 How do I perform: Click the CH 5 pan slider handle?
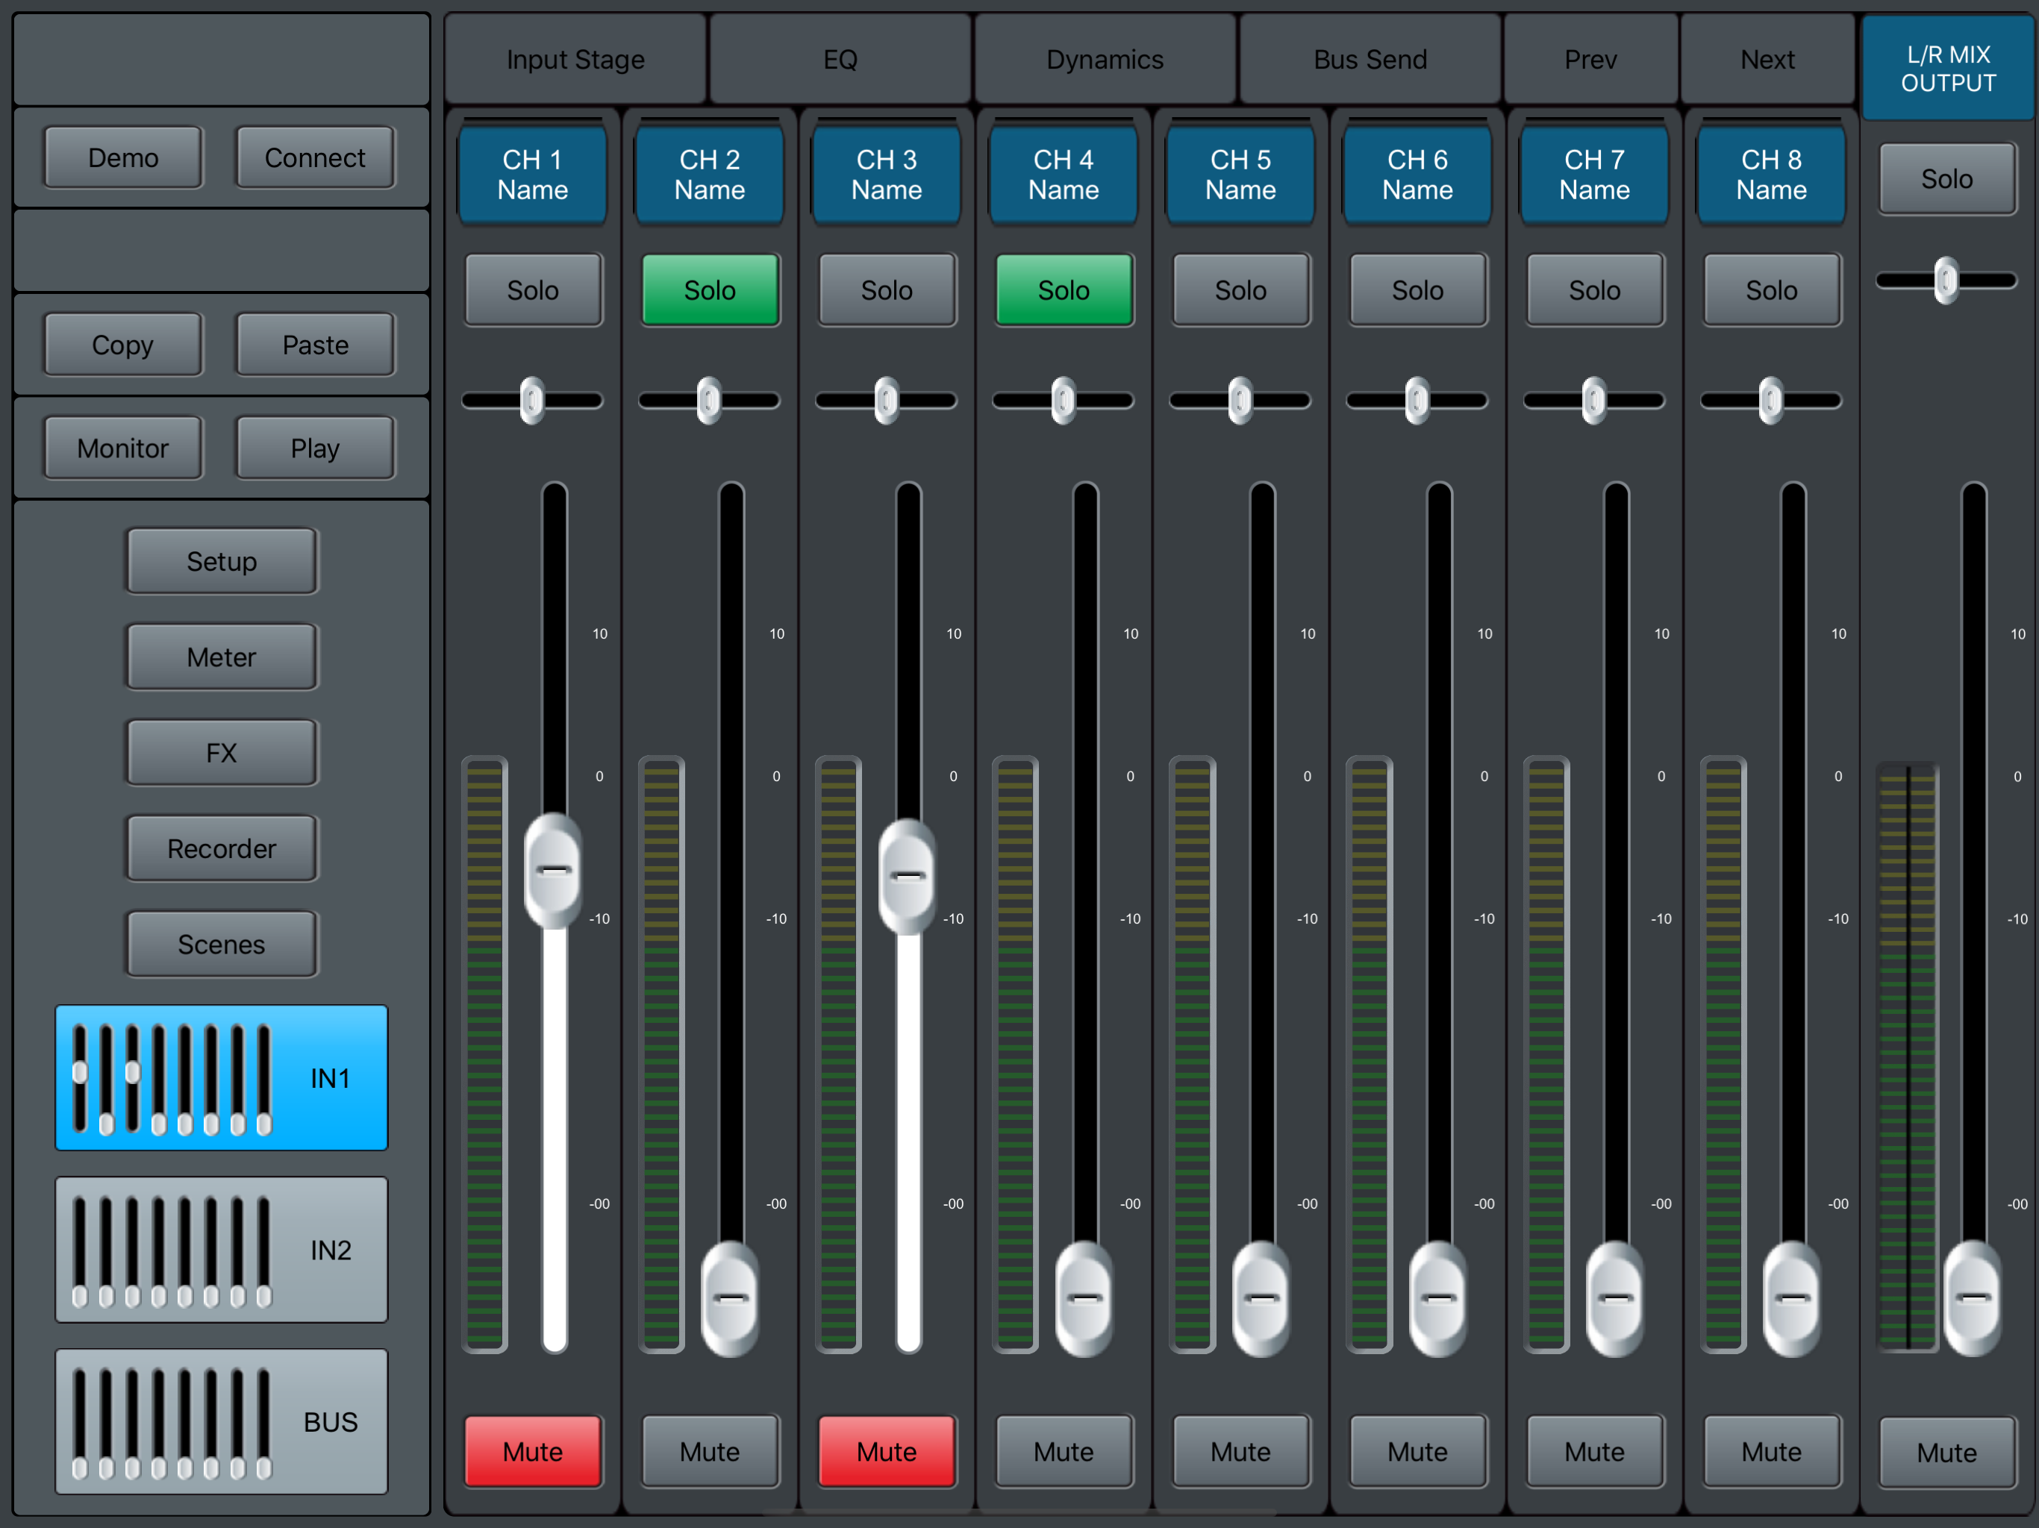[1240, 400]
